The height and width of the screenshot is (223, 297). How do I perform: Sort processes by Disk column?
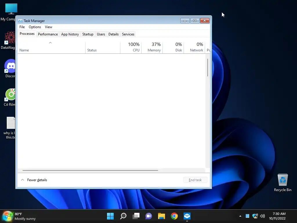pyautogui.click(x=173, y=47)
